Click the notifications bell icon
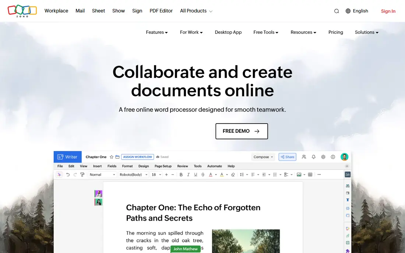 (x=314, y=157)
